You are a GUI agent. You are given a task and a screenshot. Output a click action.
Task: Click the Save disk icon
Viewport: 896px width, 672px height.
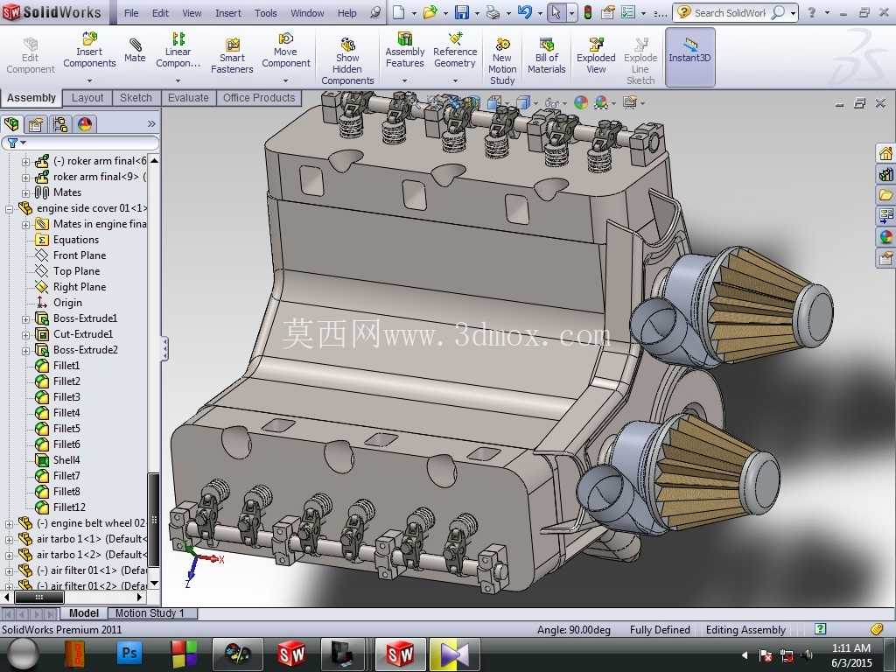pyautogui.click(x=461, y=12)
